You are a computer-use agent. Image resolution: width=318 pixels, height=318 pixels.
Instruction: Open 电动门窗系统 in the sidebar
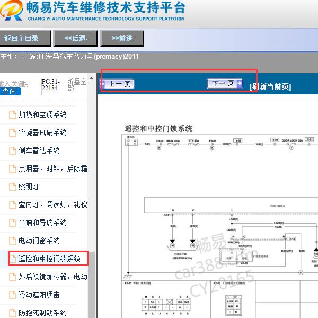tap(39, 241)
